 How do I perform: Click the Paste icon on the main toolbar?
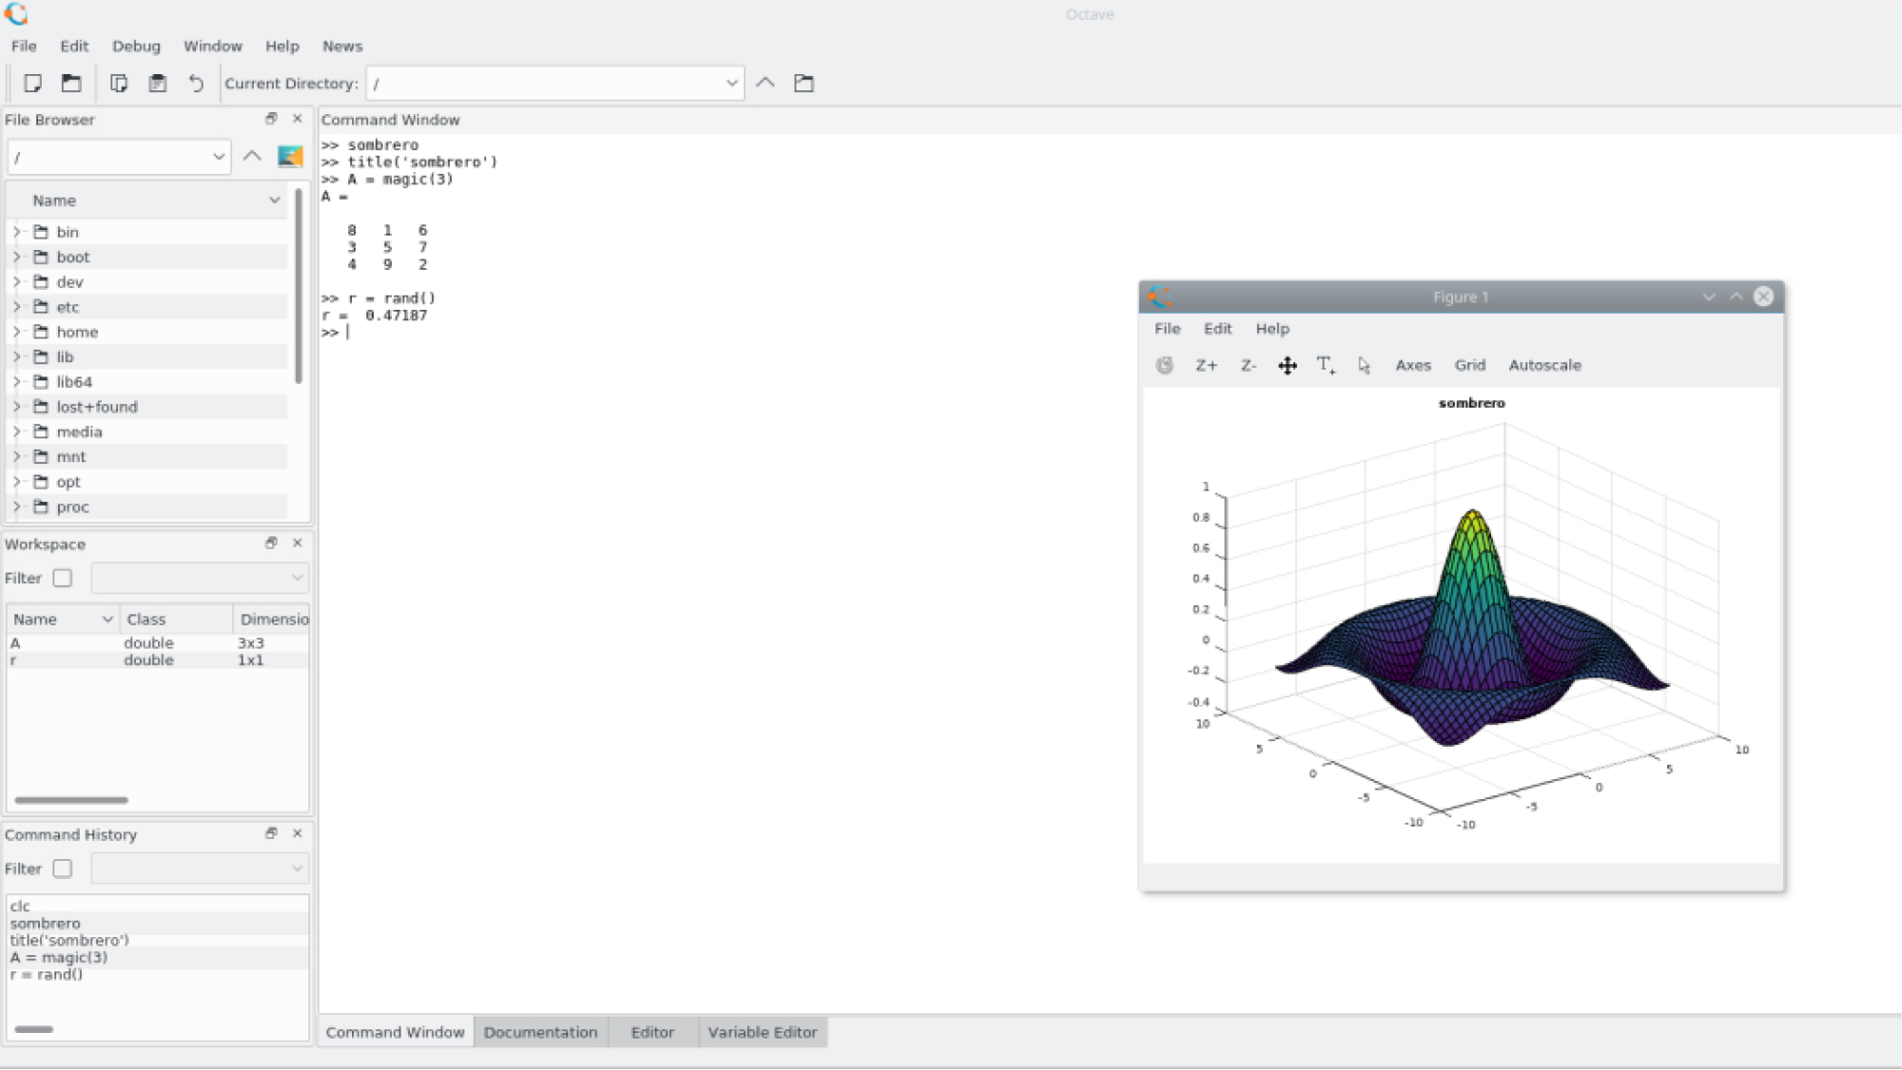point(158,84)
